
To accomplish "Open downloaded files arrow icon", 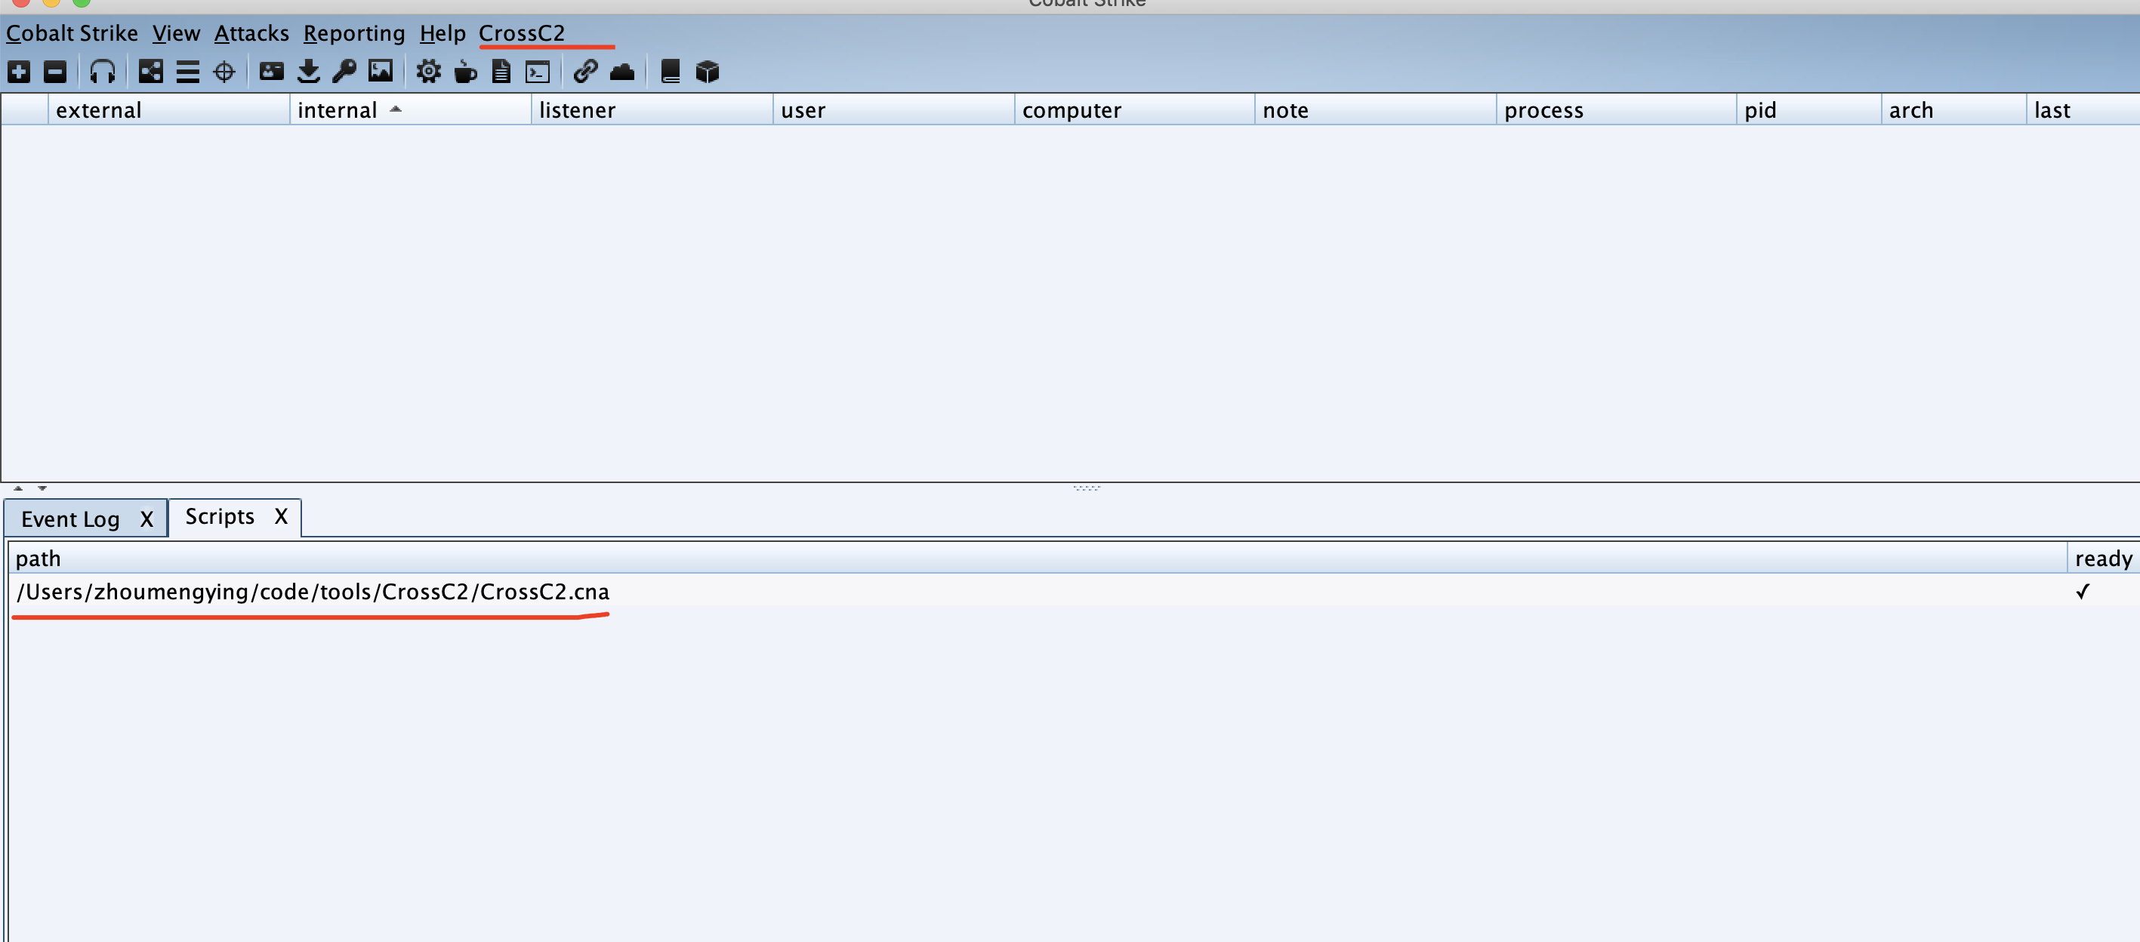I will pos(308,72).
